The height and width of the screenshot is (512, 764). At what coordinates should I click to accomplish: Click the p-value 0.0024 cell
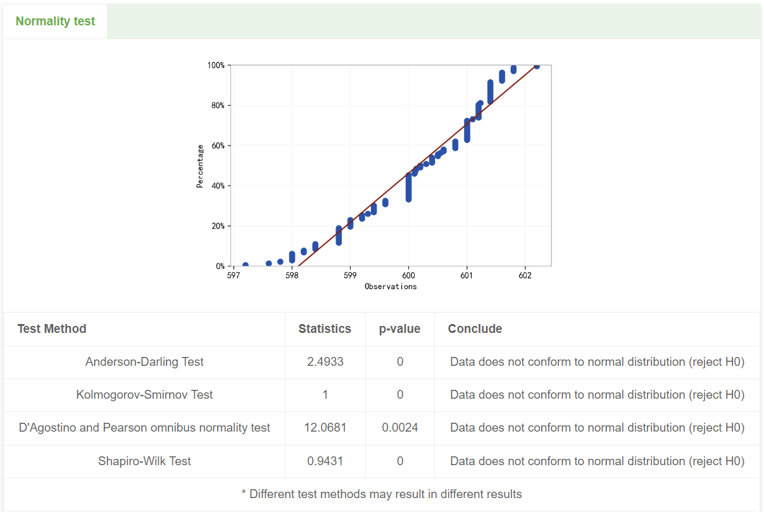399,428
